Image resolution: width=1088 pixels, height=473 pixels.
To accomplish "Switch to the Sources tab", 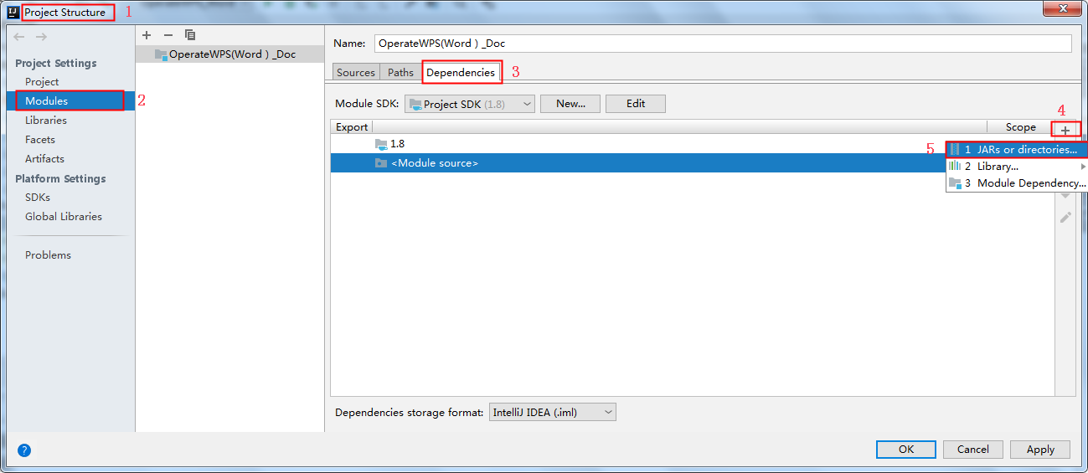I will 356,72.
